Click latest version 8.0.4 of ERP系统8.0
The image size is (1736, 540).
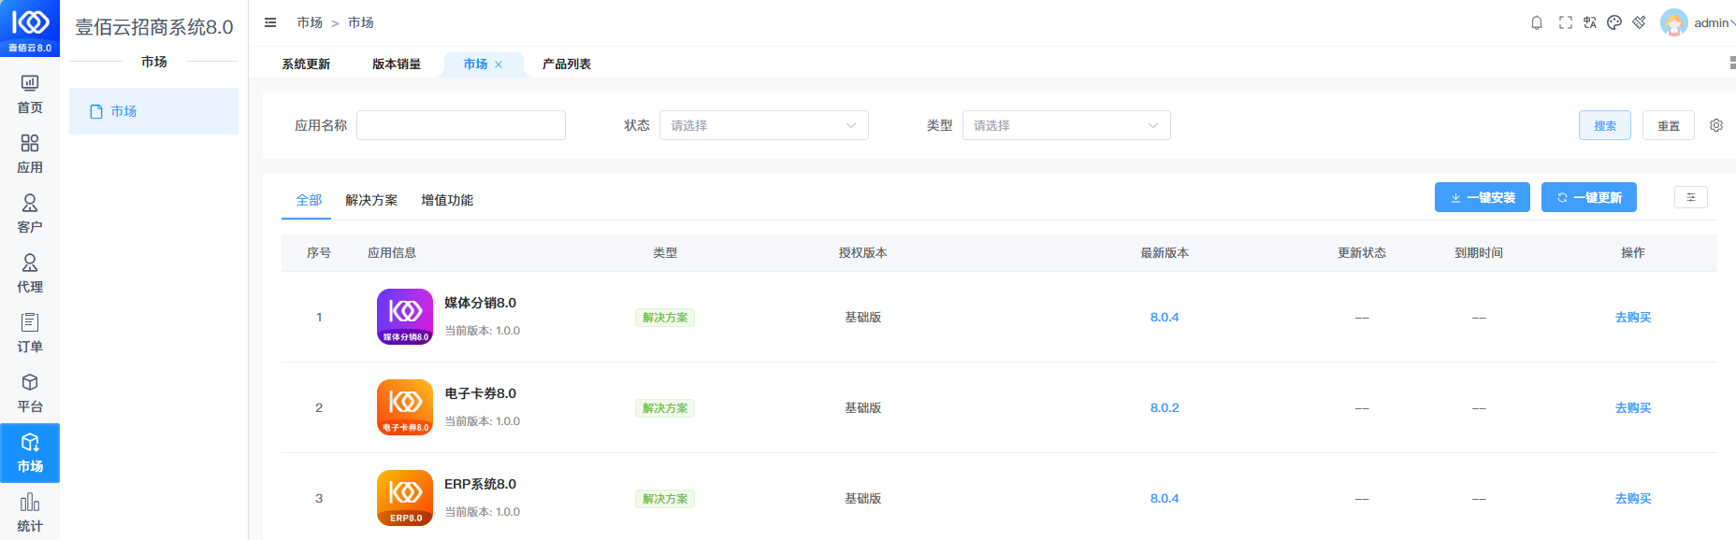1165,499
